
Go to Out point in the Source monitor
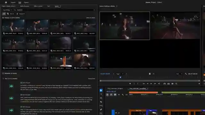coord(159,84)
